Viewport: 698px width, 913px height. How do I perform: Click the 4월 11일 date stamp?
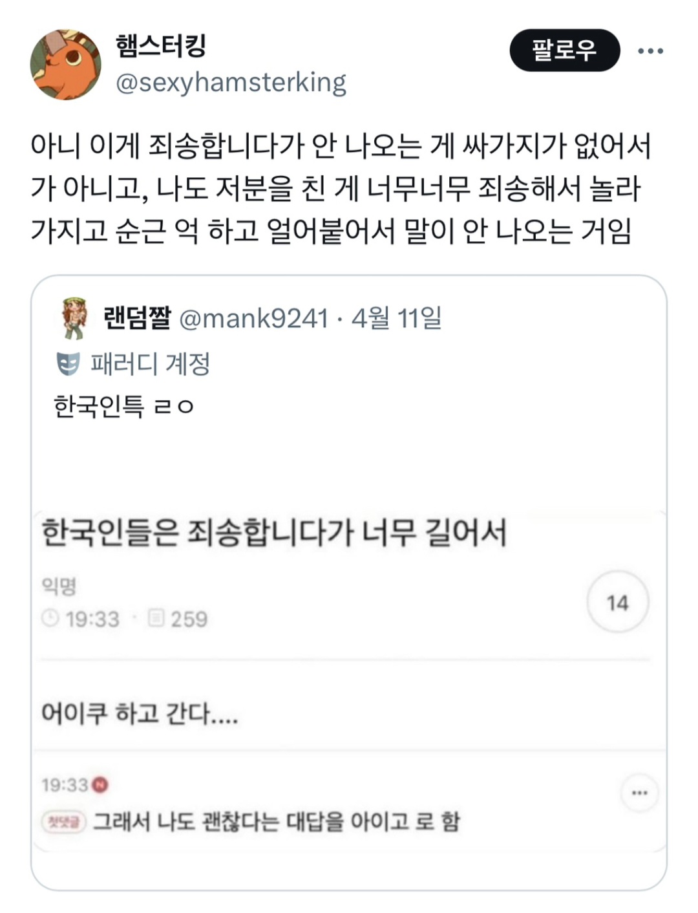pos(396,318)
